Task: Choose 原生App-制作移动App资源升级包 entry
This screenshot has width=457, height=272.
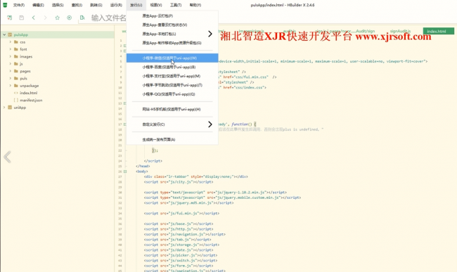Action: pyautogui.click(x=172, y=43)
